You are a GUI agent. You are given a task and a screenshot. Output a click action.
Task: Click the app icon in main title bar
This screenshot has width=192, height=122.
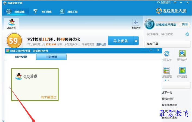(5, 3)
